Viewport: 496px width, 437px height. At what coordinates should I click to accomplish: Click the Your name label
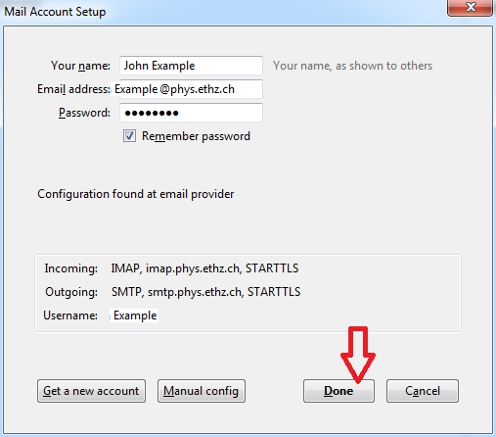coord(80,66)
